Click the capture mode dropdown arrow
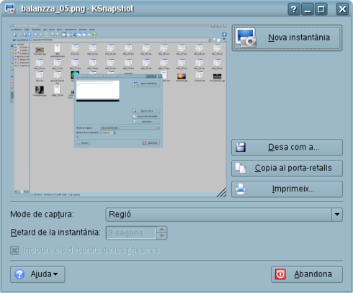 pos(337,215)
